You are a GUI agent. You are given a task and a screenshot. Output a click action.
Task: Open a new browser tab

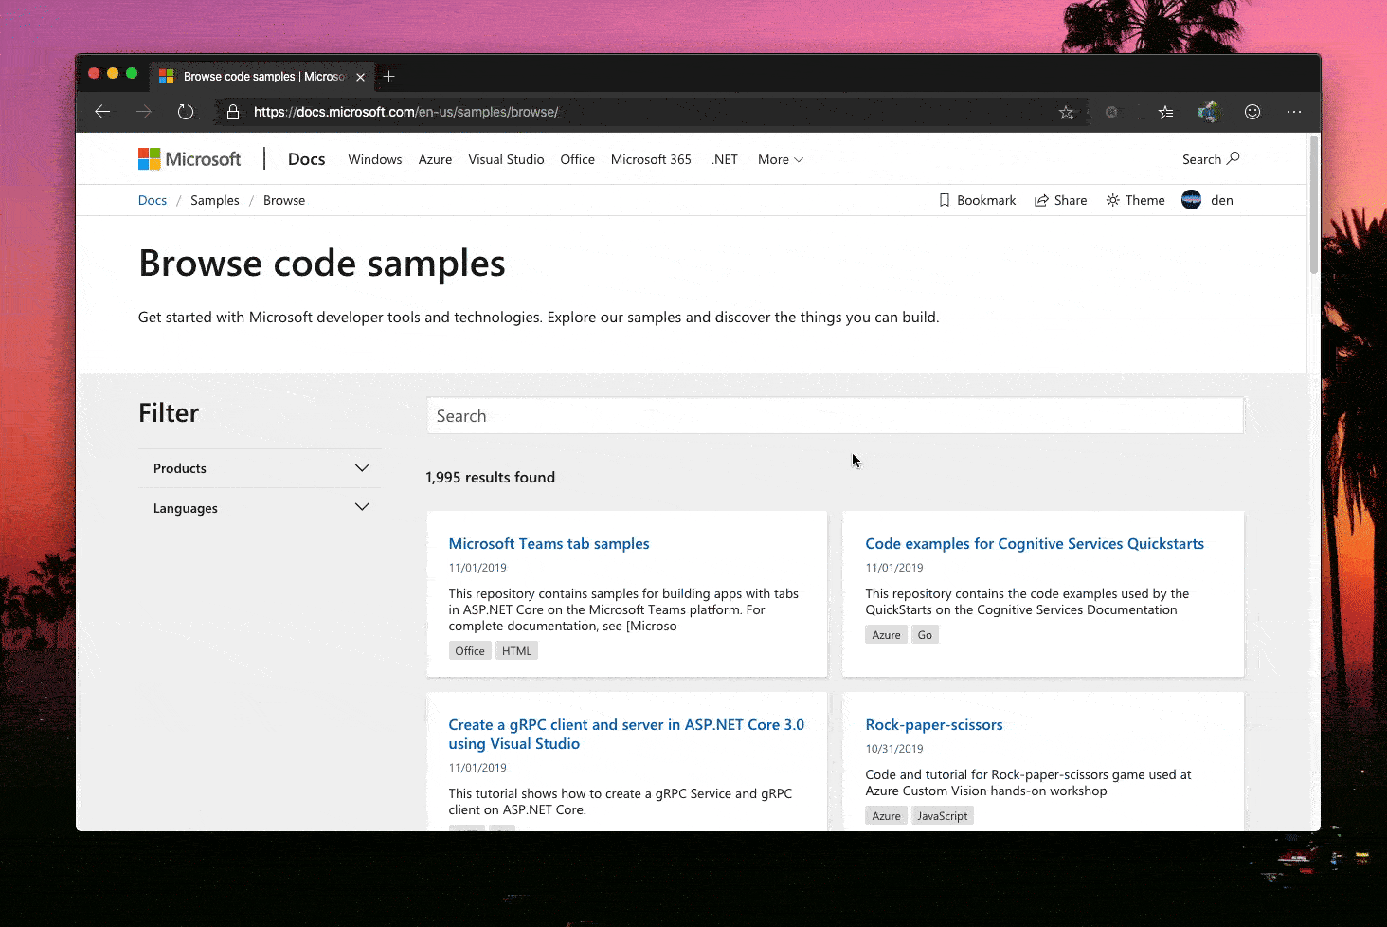coord(388,77)
